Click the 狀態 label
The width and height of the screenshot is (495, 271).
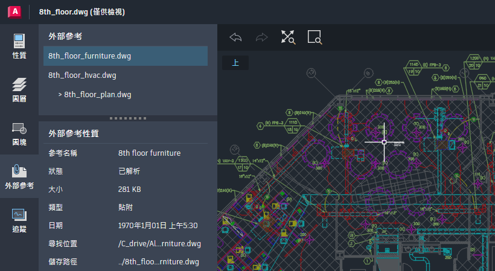(56, 171)
